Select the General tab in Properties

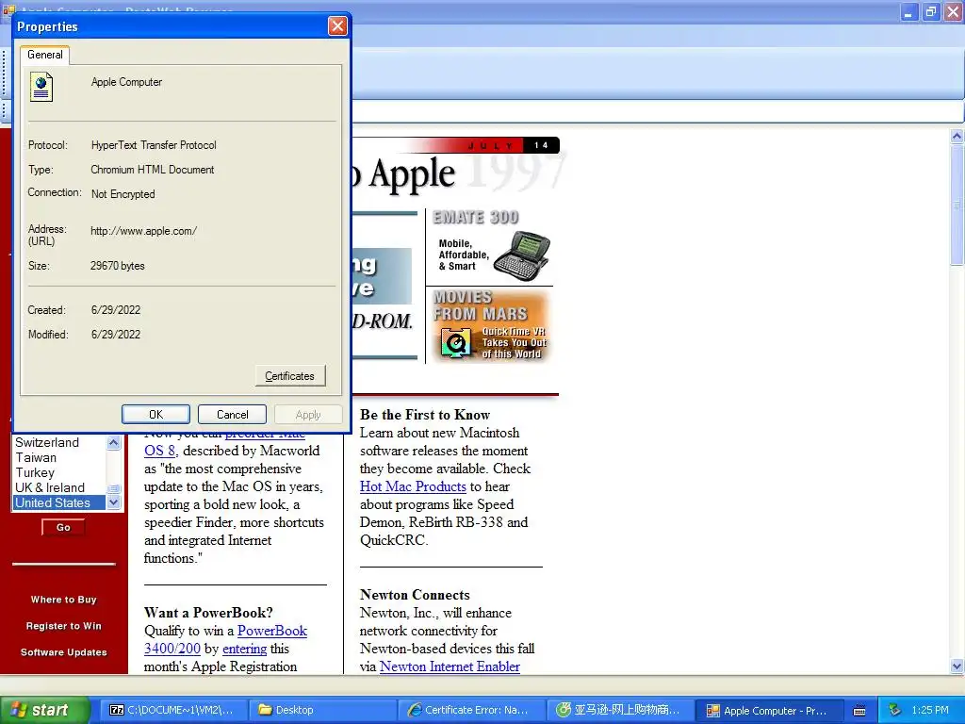45,54
